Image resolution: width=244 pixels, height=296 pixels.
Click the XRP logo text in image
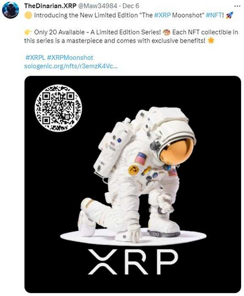coord(133,262)
